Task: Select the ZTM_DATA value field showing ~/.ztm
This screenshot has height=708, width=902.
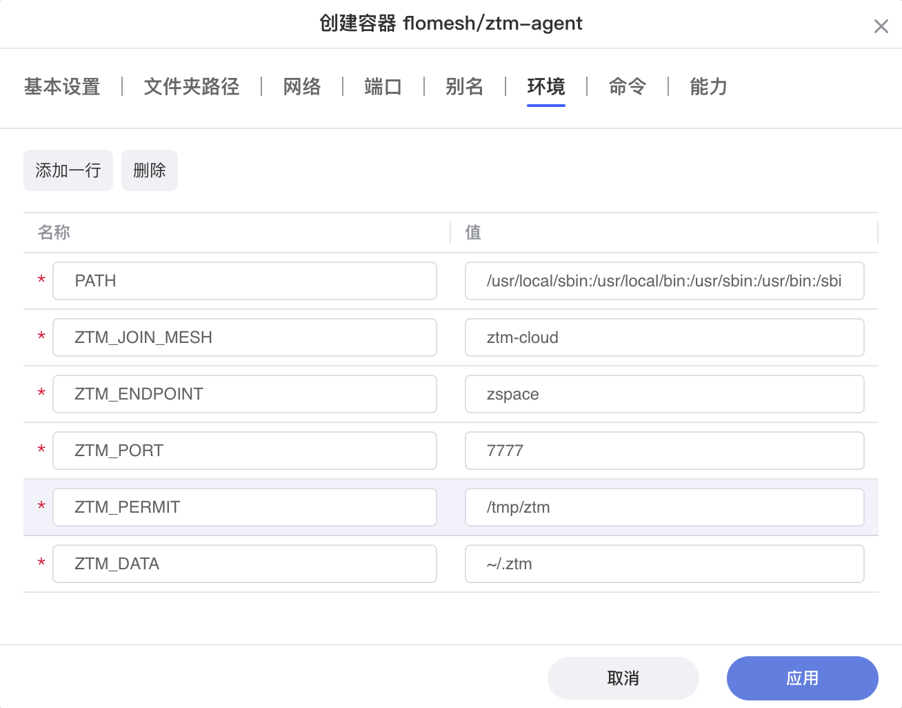Action: pyautogui.click(x=664, y=564)
